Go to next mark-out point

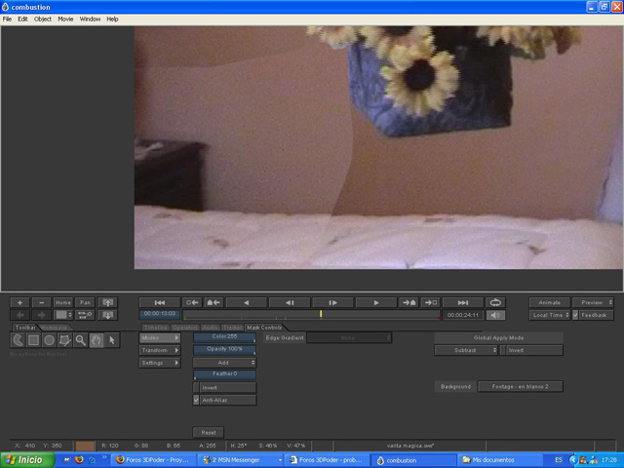tap(431, 302)
